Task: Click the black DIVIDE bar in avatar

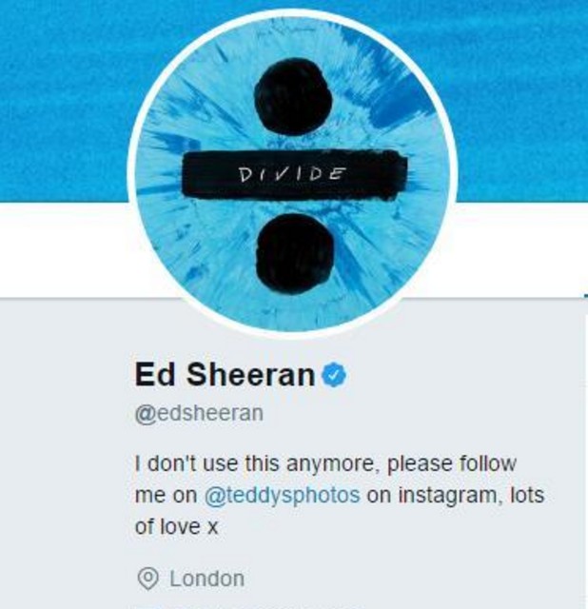Action: [x=294, y=173]
